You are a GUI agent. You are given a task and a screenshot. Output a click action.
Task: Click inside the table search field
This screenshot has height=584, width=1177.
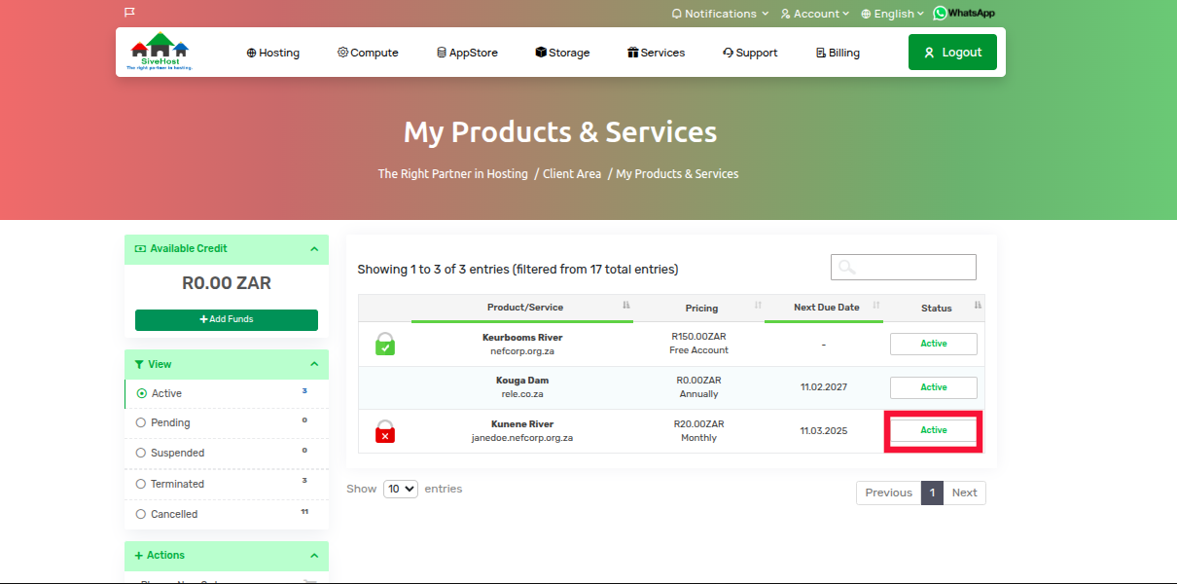point(903,267)
